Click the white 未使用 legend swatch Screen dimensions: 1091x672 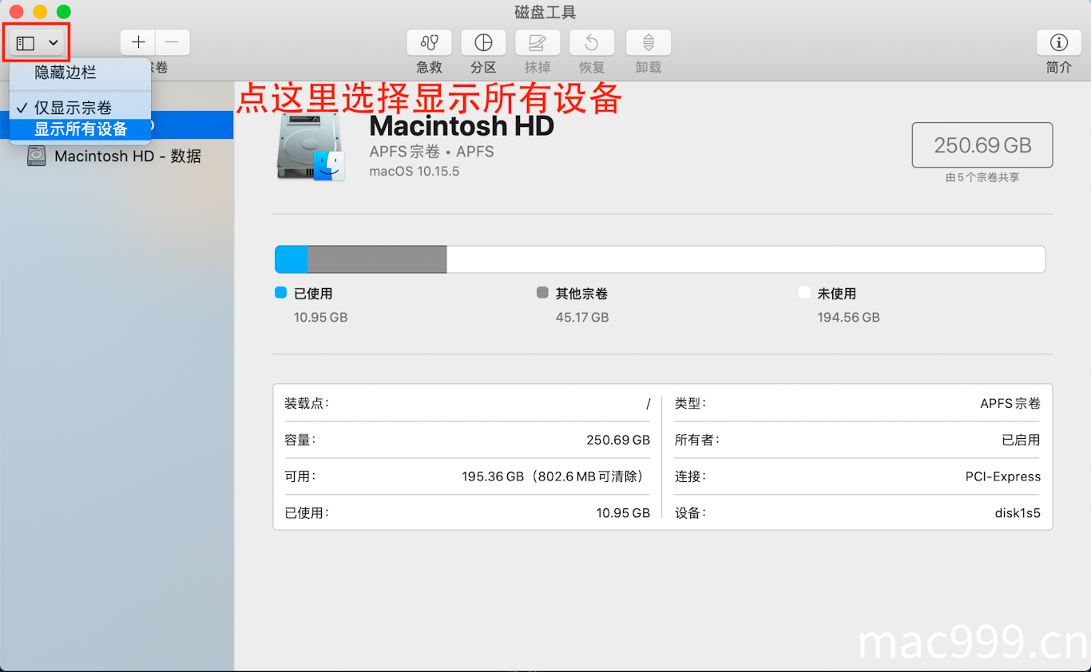click(804, 293)
